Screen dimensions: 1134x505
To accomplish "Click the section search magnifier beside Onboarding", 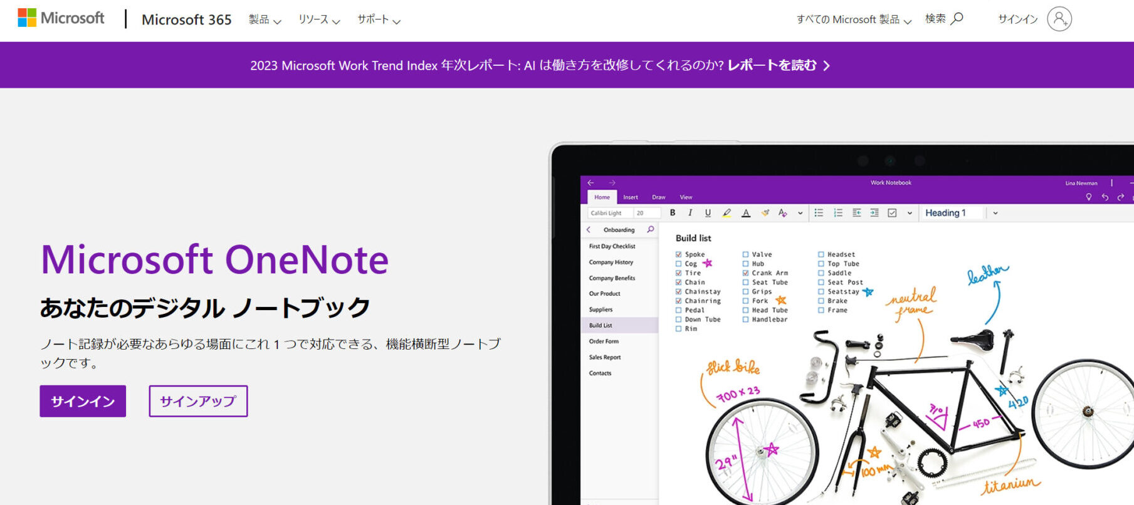I will pos(651,229).
